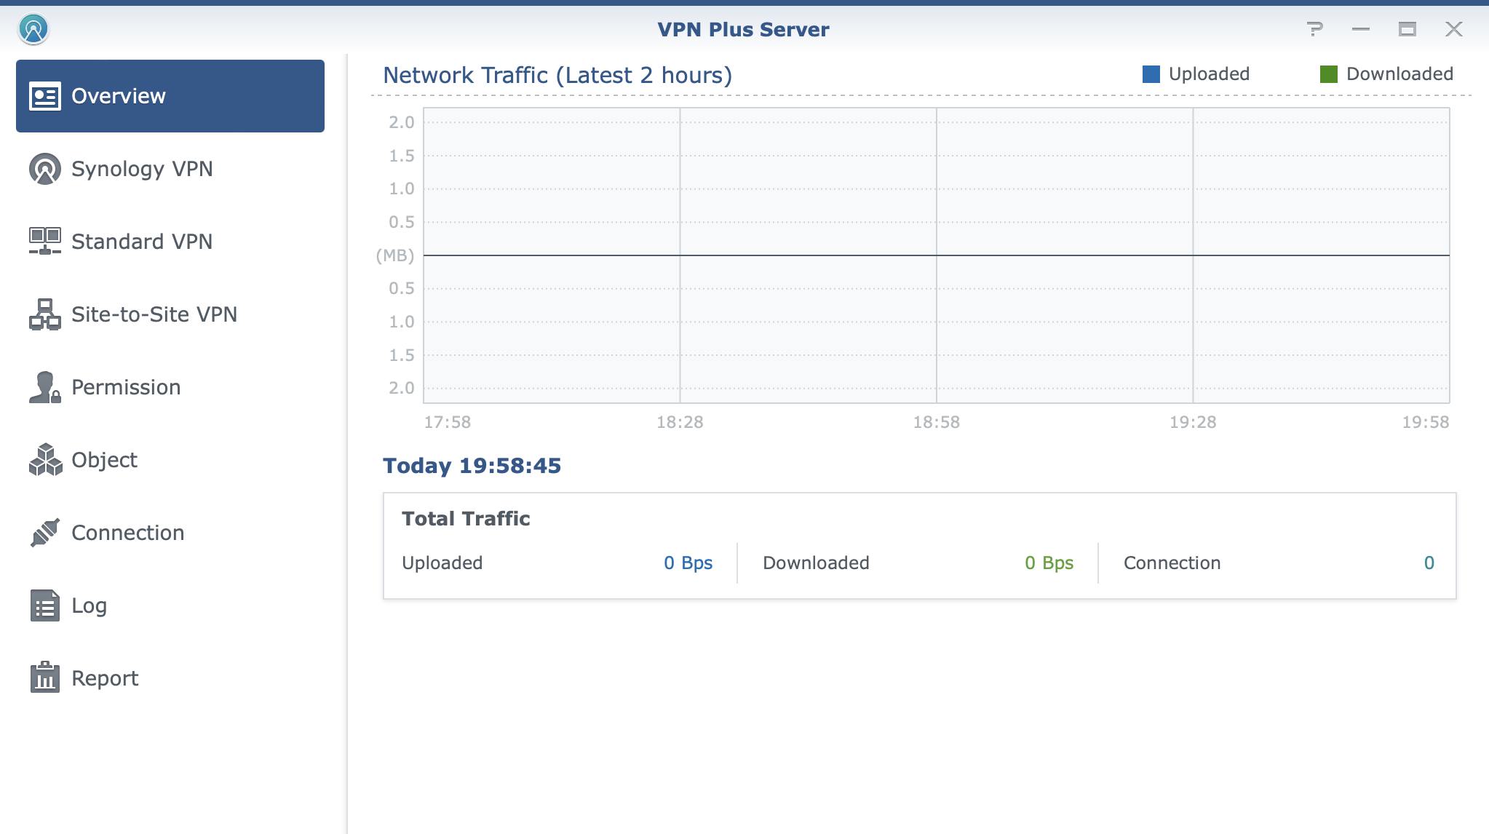
Task: Click the Total Traffic heading
Action: click(x=466, y=519)
